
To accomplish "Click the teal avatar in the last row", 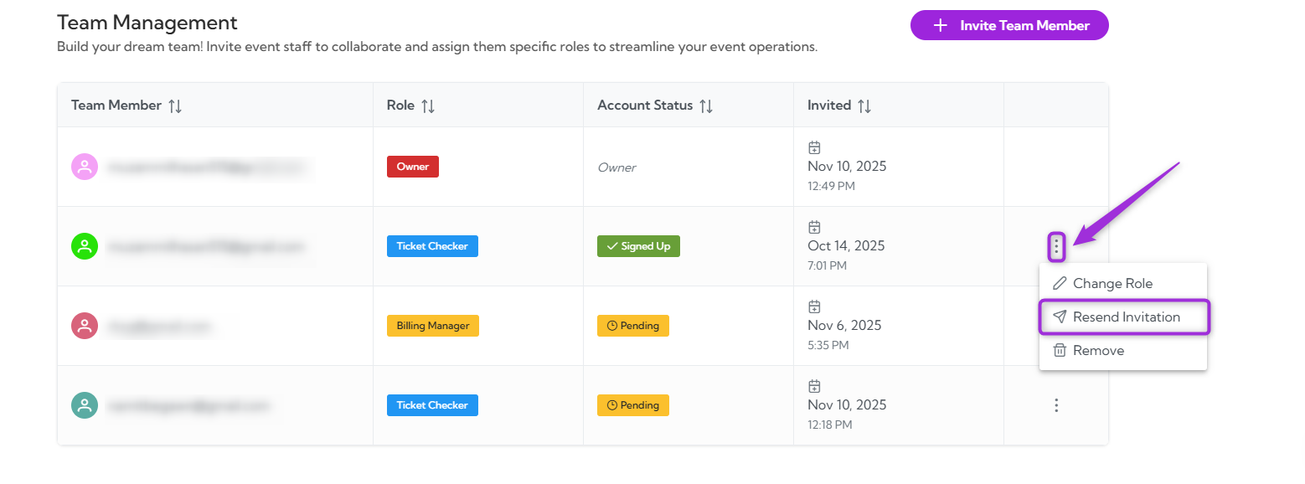I will (x=85, y=405).
